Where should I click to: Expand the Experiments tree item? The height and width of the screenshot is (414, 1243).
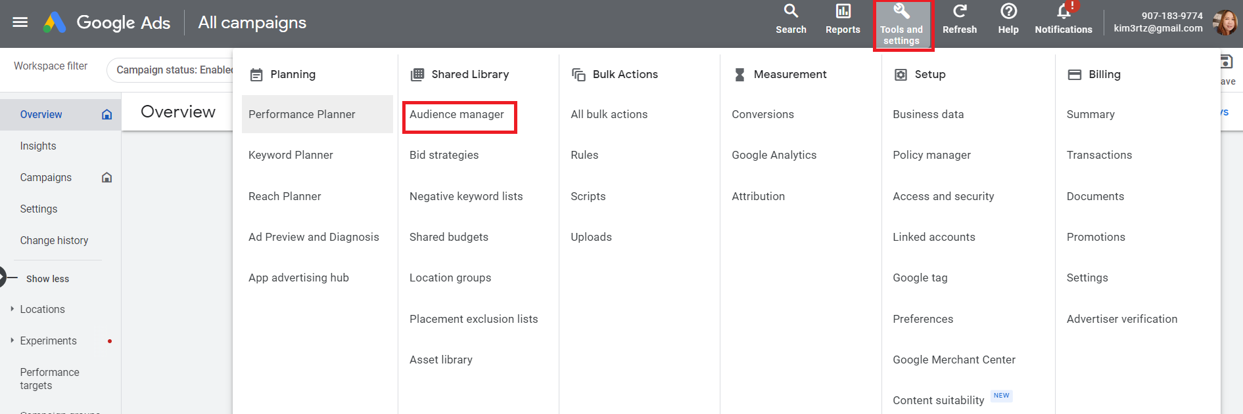tap(12, 341)
